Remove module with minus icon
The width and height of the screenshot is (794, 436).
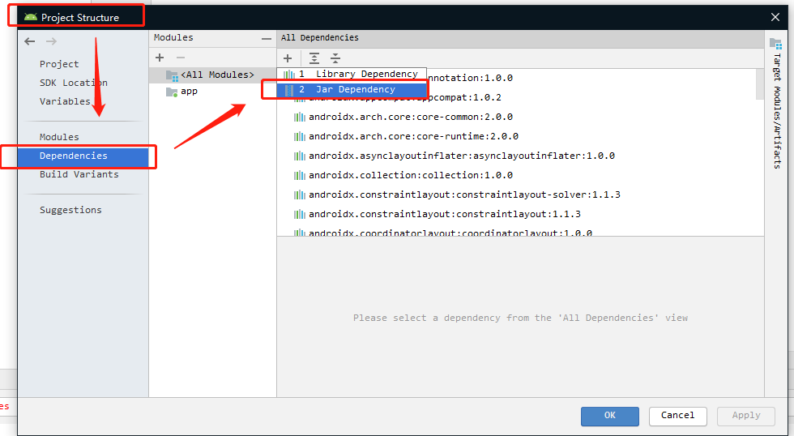(181, 58)
